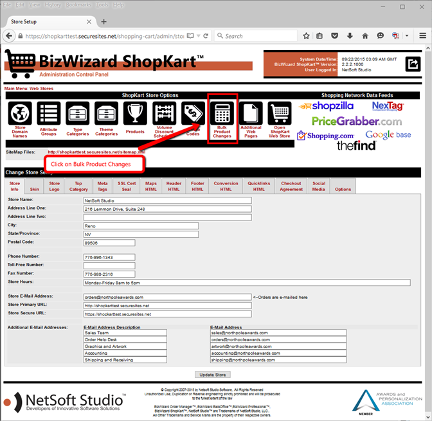Open Theme Categories drawer icon

pos(106,113)
